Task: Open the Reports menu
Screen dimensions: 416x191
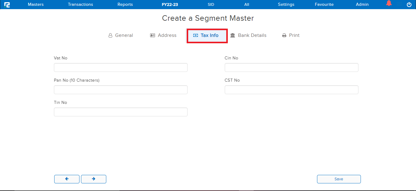Action: 125,4
